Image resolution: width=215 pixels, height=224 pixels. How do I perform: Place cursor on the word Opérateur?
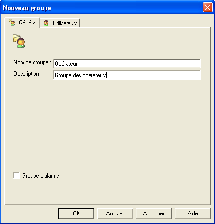pyautogui.click(x=66, y=64)
